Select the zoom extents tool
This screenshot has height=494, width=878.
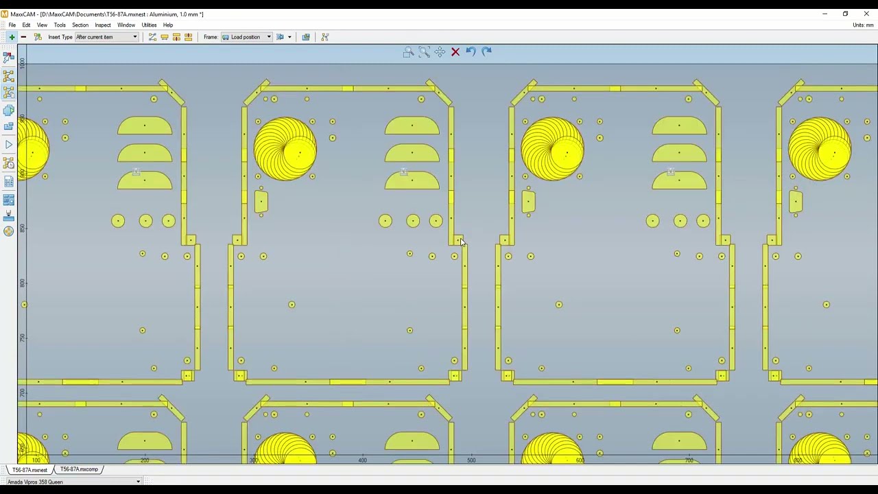pos(424,52)
